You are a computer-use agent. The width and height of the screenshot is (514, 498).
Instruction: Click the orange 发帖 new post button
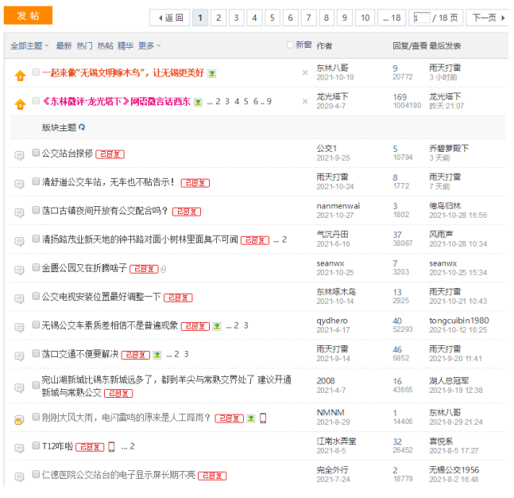(28, 16)
